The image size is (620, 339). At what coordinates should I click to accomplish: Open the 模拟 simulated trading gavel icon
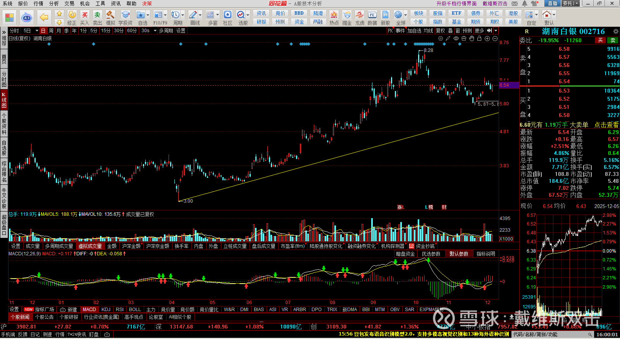[110, 15]
